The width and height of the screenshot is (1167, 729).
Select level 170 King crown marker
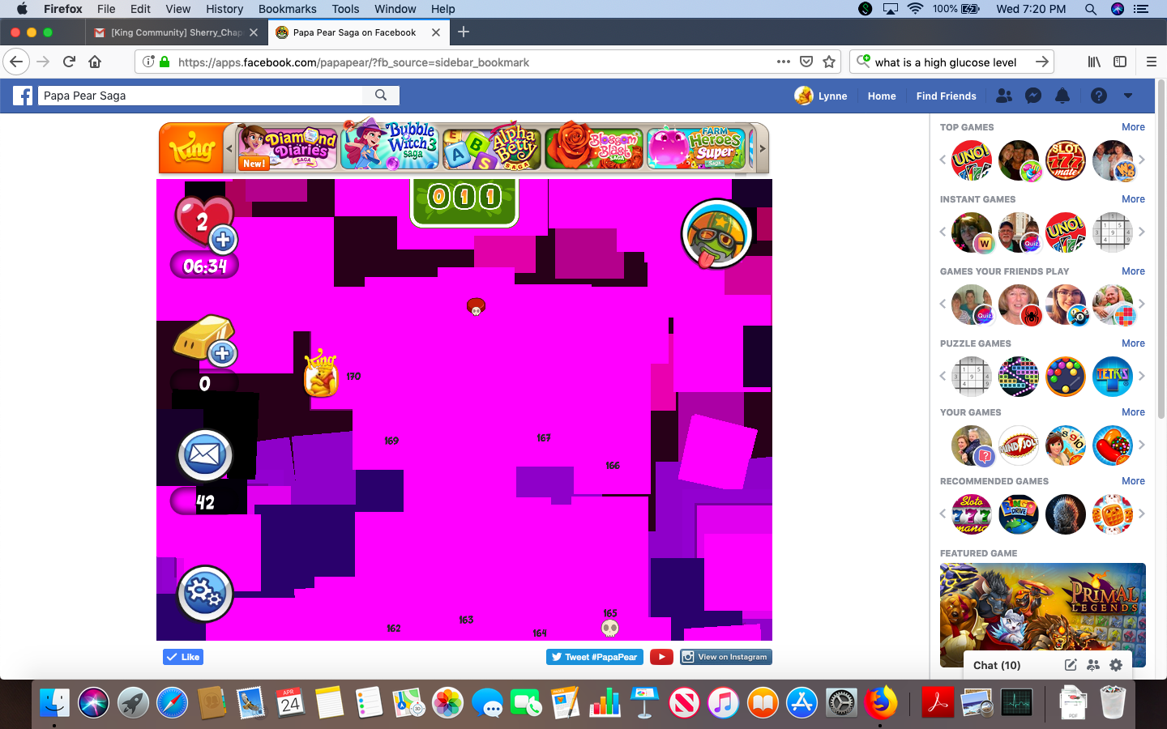(321, 374)
